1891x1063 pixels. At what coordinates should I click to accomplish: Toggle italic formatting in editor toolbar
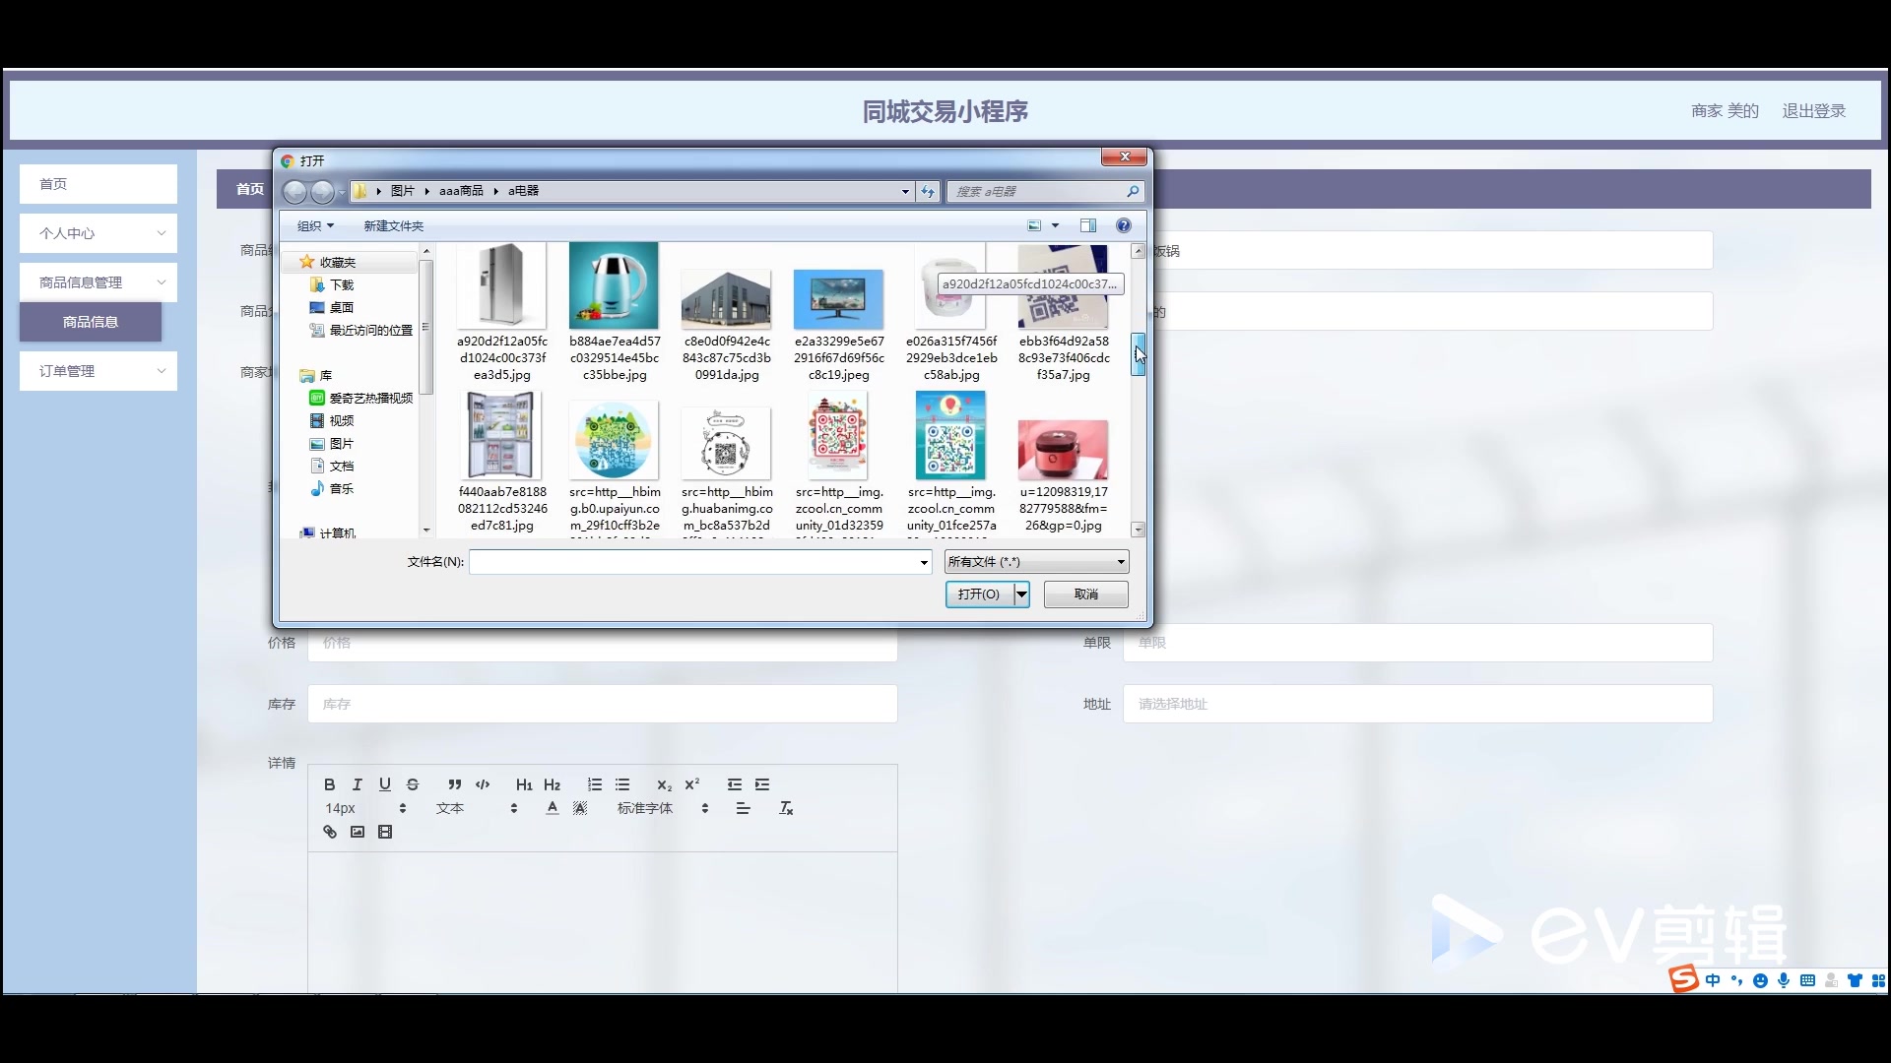coord(358,784)
